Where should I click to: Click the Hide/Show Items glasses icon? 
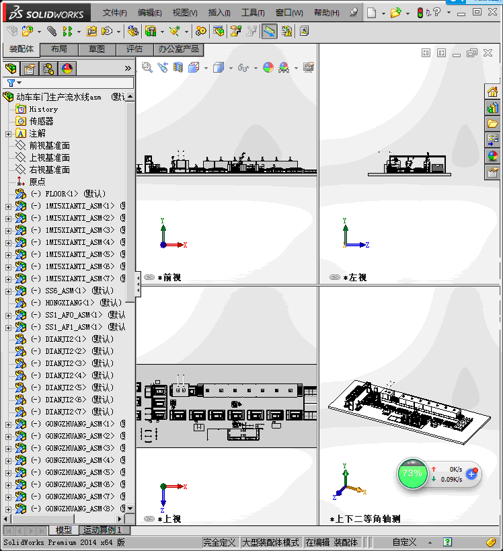[243, 67]
